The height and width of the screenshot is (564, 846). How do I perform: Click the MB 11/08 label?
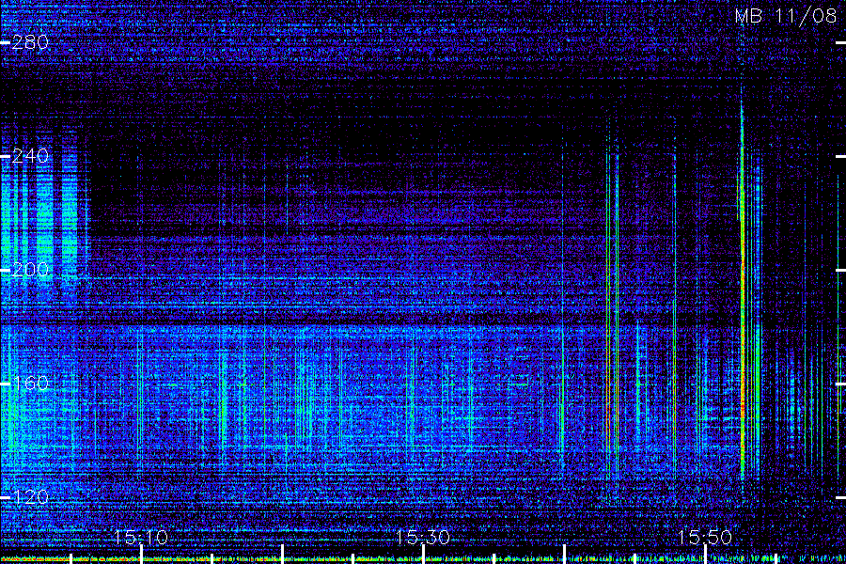click(786, 16)
